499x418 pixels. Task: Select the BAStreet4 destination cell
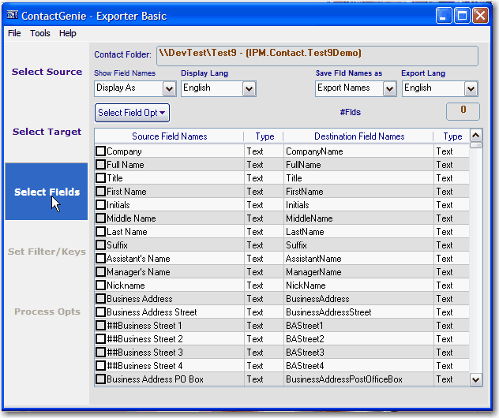pyautogui.click(x=358, y=365)
